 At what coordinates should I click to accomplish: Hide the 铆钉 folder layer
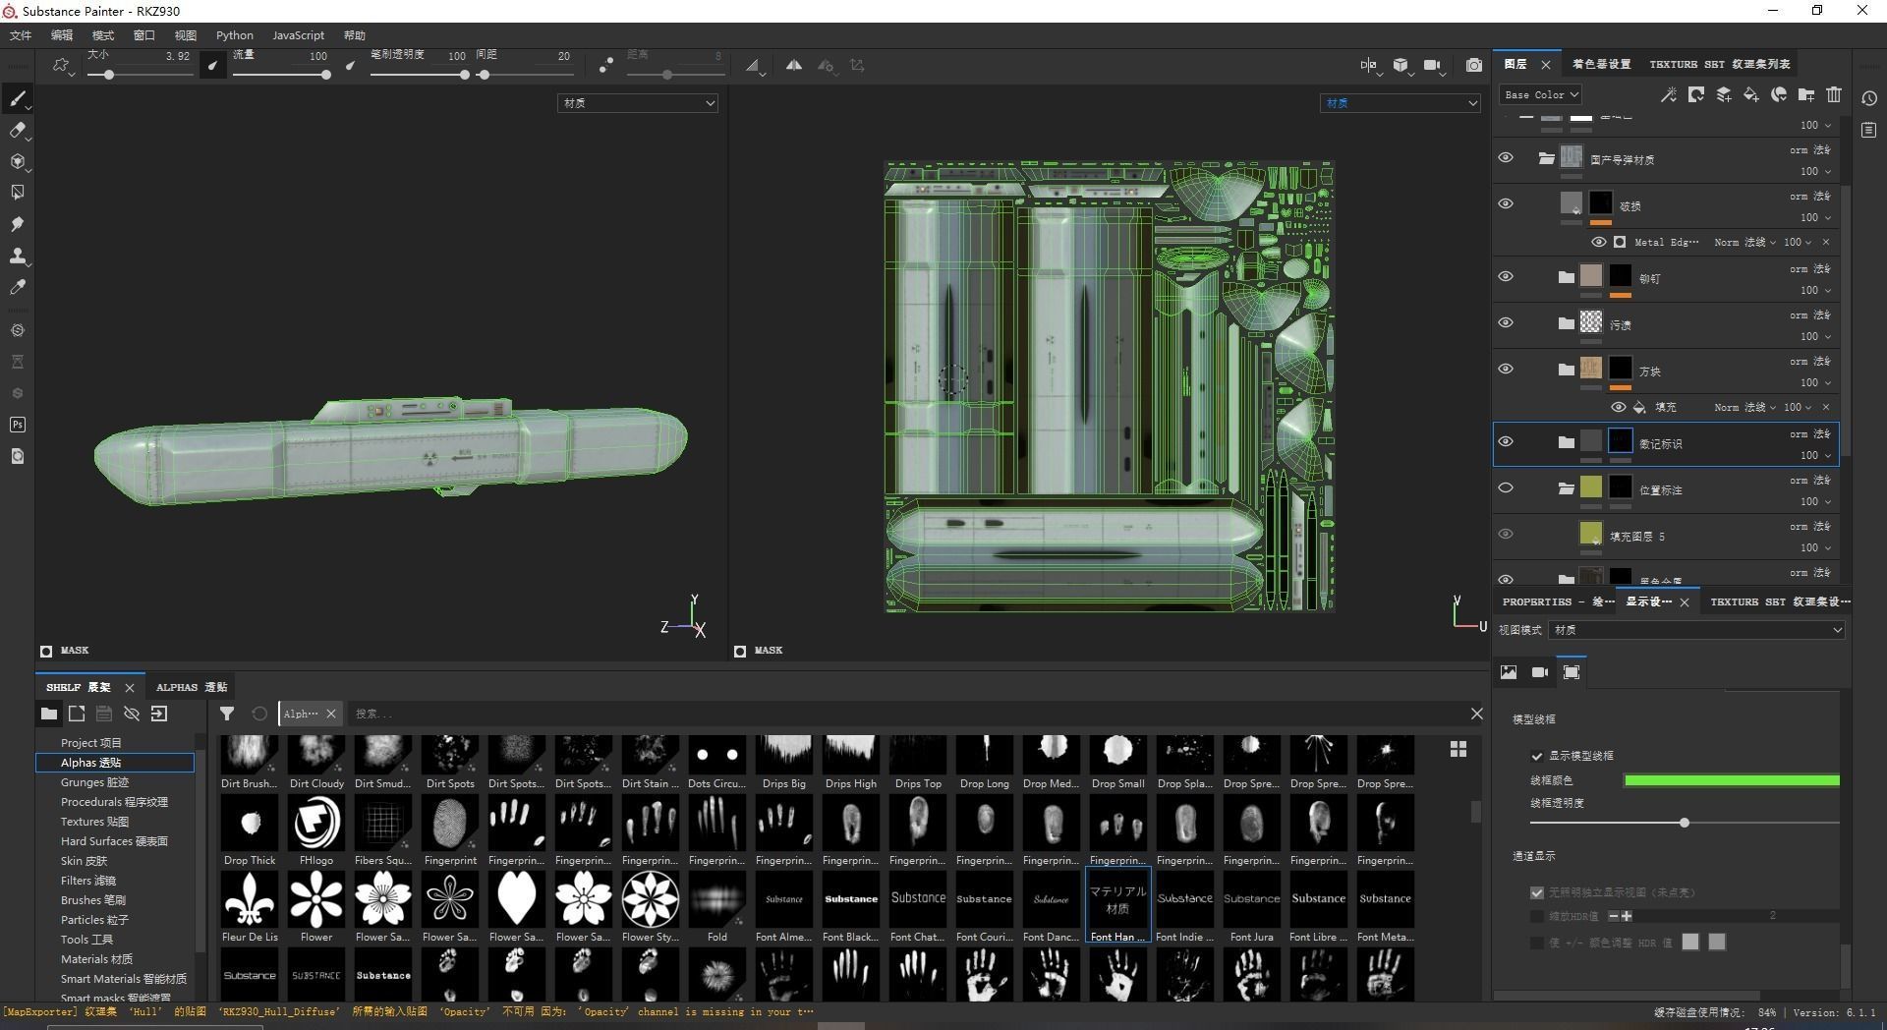[x=1506, y=276]
